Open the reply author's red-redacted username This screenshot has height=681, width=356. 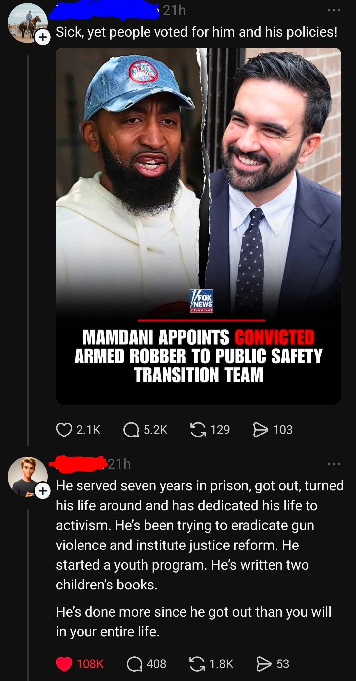pos(79,464)
